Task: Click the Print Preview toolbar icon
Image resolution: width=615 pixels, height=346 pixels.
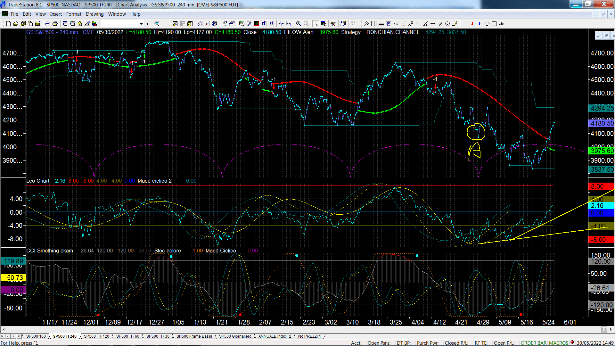Action: pos(48,24)
